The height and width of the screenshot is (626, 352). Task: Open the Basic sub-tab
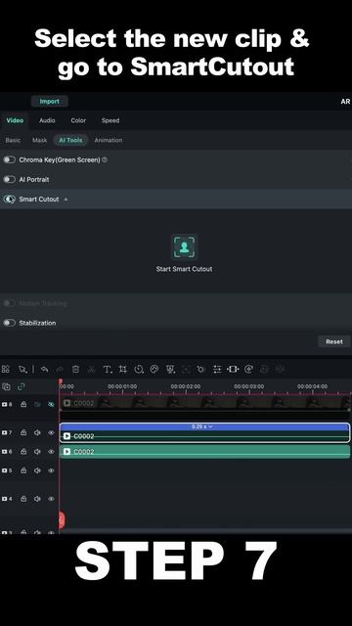[13, 140]
